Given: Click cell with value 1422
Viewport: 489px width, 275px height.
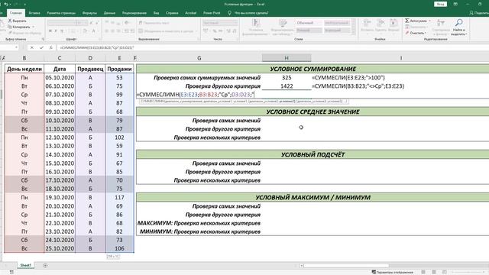Looking at the screenshot, I should click(x=287, y=86).
